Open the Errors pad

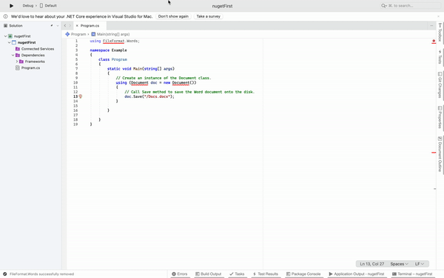point(180,274)
